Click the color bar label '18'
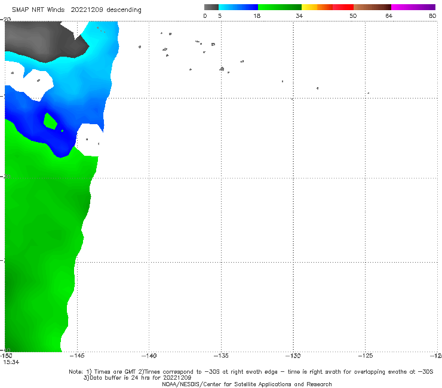442x388 pixels. 257,16
